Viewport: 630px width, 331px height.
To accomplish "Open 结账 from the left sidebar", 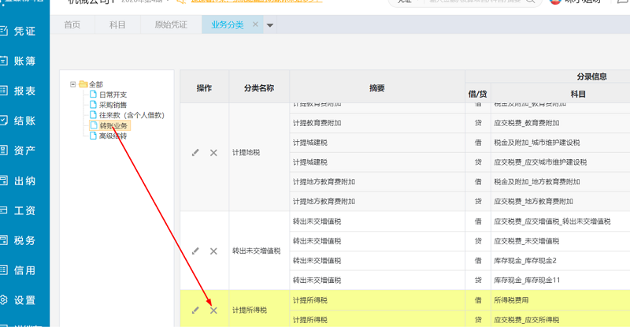I will (x=24, y=121).
